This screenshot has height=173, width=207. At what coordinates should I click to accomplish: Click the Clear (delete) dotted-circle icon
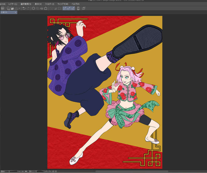pos(33,8)
